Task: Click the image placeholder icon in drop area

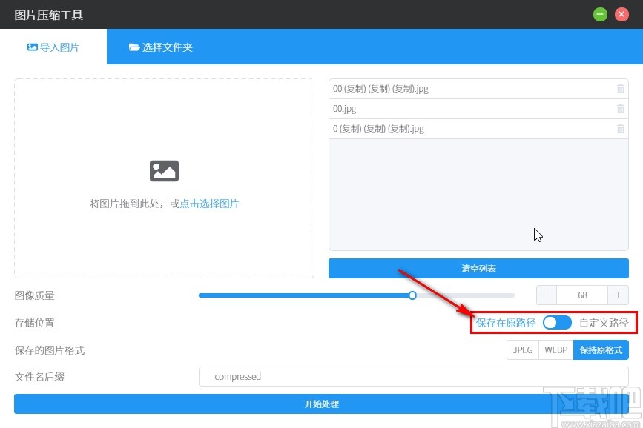Action: pos(164,170)
